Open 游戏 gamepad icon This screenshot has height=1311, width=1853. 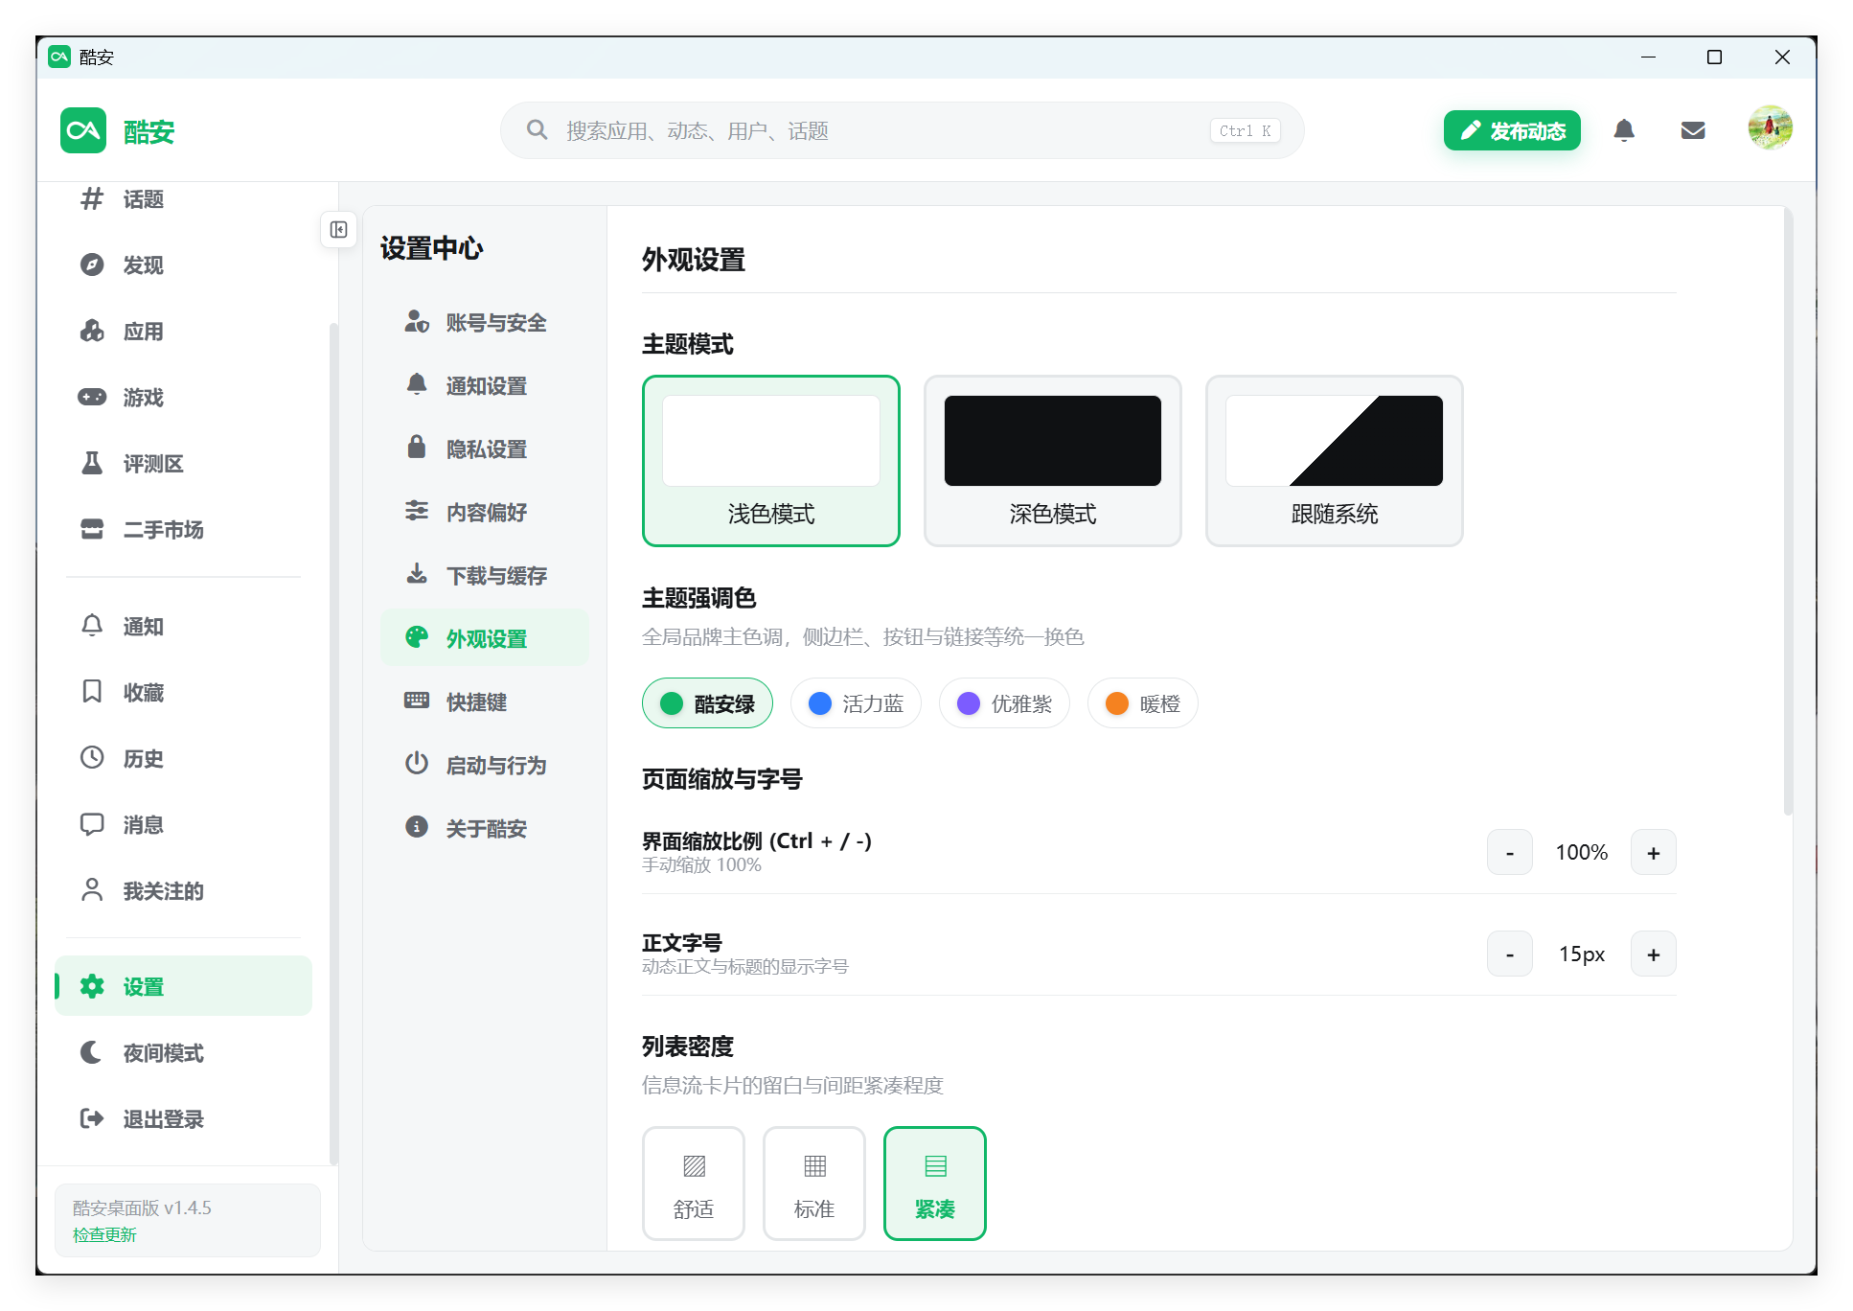click(92, 397)
